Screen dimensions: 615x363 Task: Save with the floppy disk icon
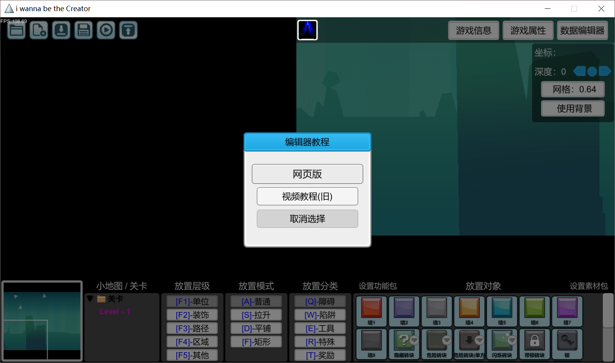click(83, 30)
